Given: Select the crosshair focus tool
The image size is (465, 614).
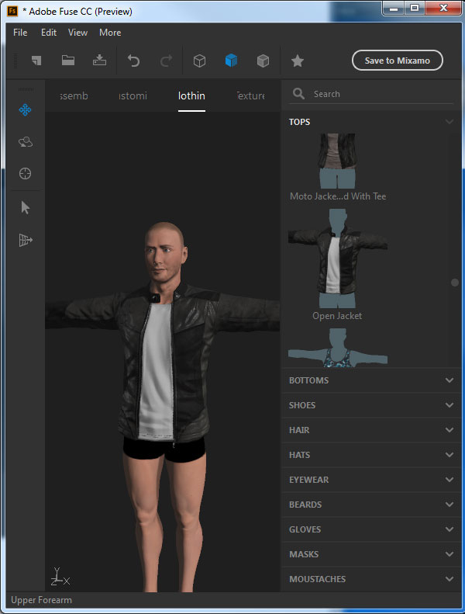Looking at the screenshot, I should pos(25,173).
